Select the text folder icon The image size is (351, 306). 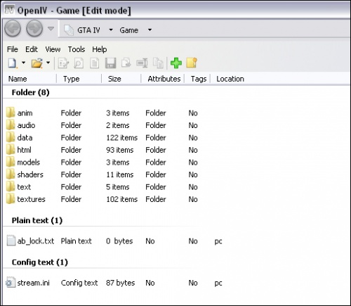pos(11,186)
